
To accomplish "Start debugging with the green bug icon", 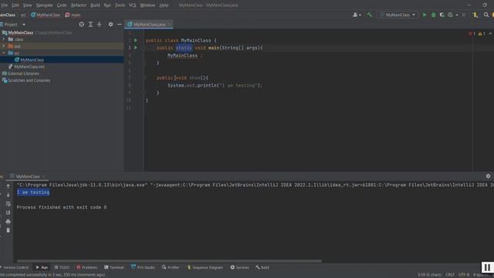I will pyautogui.click(x=434, y=15).
